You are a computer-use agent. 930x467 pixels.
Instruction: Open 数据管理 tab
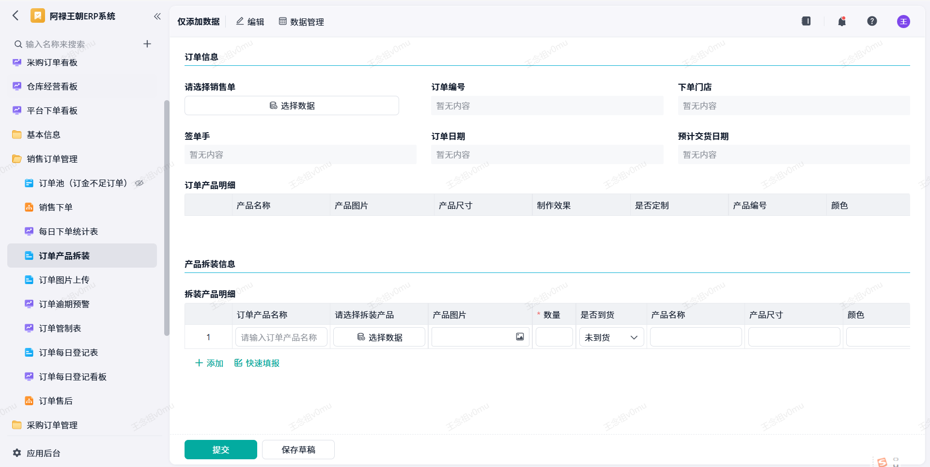point(301,22)
